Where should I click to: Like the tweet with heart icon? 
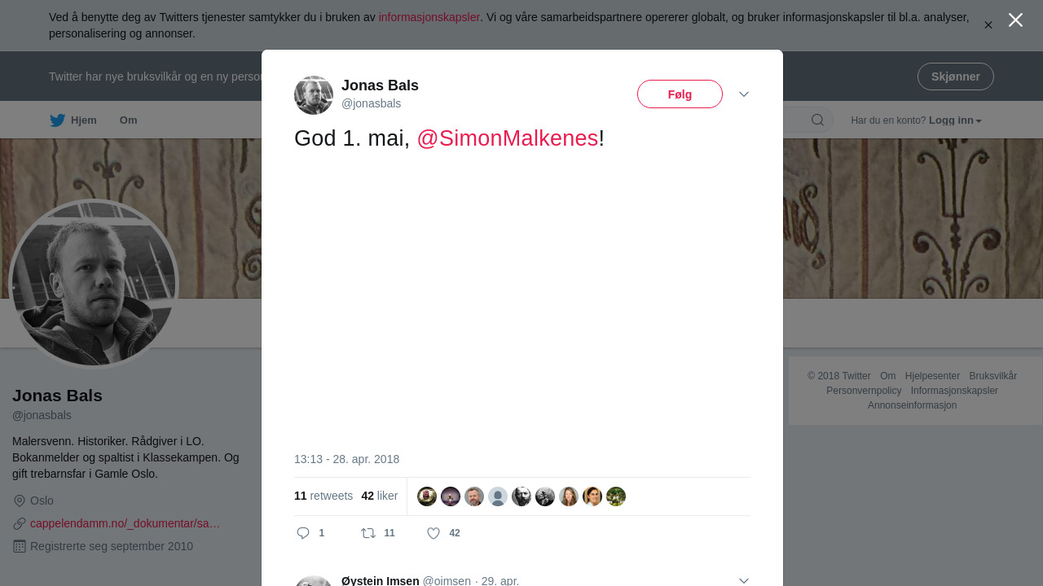[433, 533]
